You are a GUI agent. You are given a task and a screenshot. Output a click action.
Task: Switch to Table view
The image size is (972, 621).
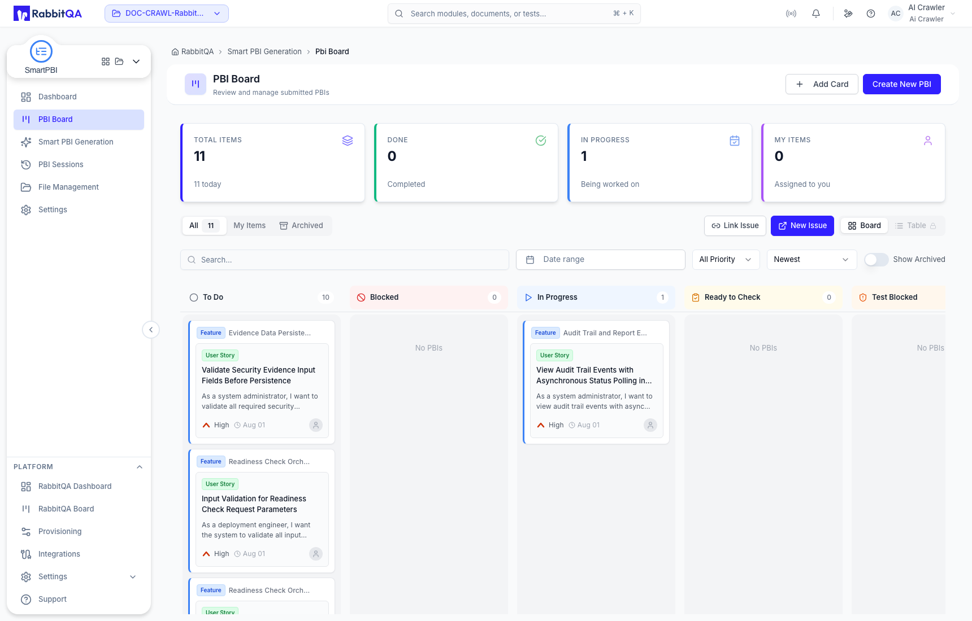[916, 226]
